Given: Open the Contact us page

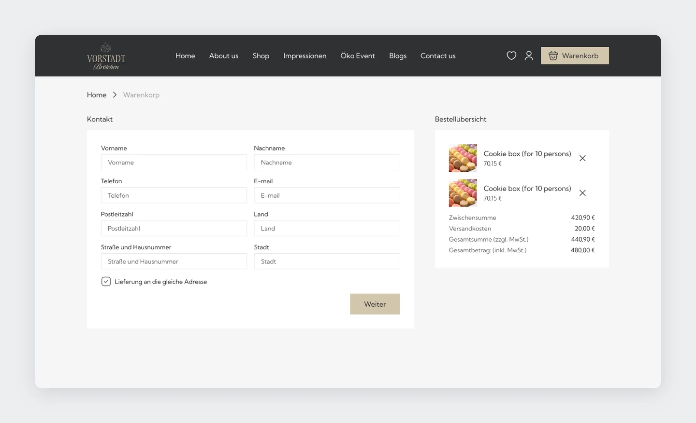Looking at the screenshot, I should 438,55.
